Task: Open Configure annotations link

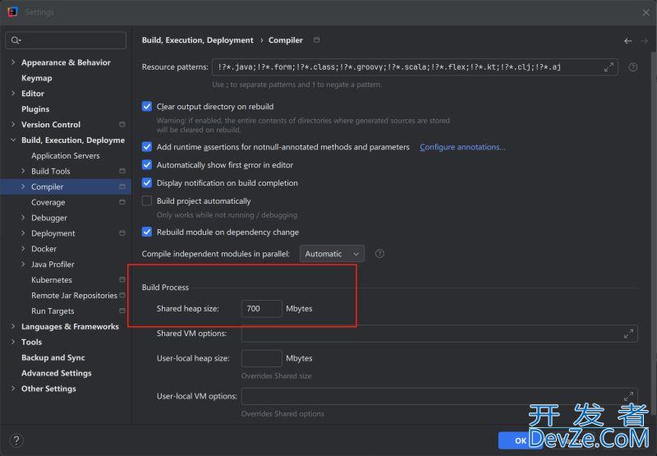Action: tap(462, 147)
